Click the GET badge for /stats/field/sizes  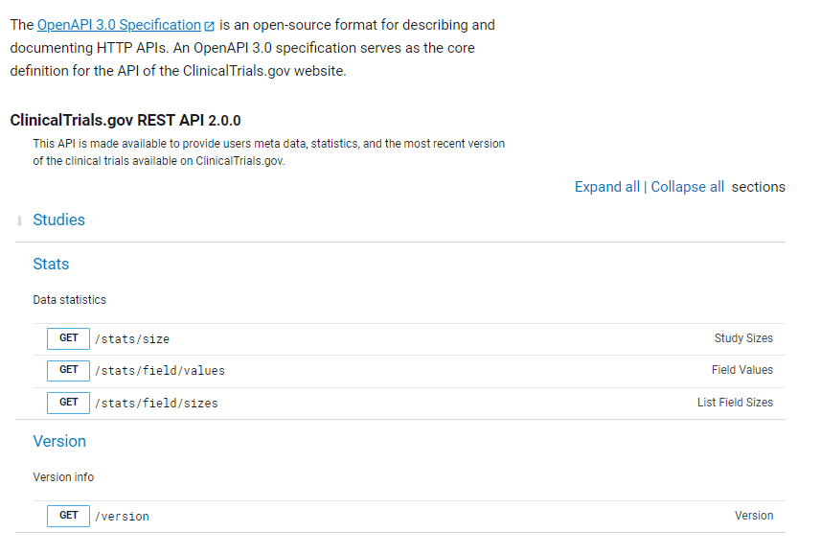coord(68,403)
